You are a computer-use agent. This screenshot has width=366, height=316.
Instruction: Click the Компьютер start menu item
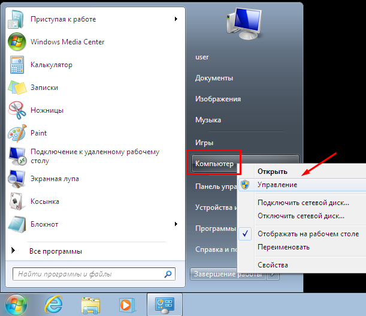tap(214, 164)
